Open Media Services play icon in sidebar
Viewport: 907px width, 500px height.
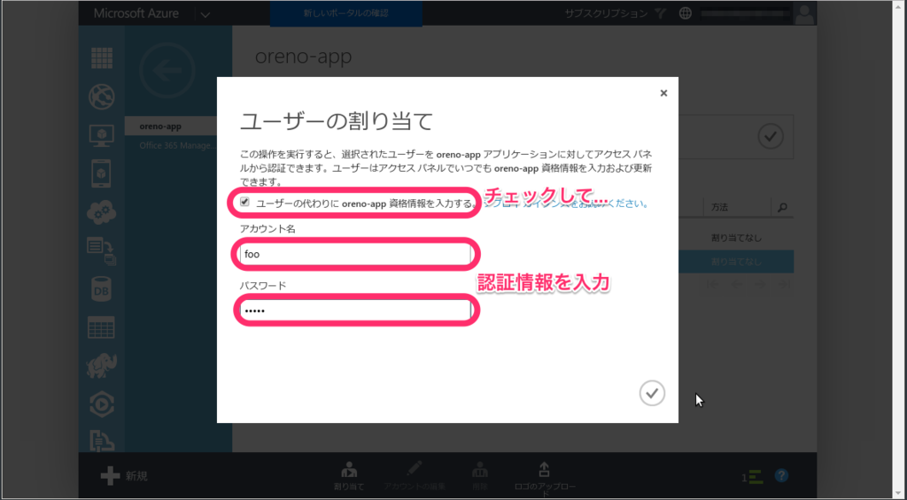pos(102,404)
